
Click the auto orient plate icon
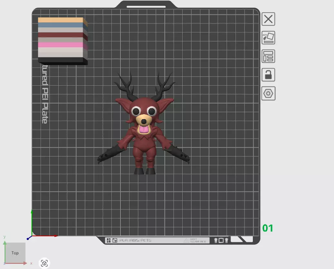coord(268,38)
